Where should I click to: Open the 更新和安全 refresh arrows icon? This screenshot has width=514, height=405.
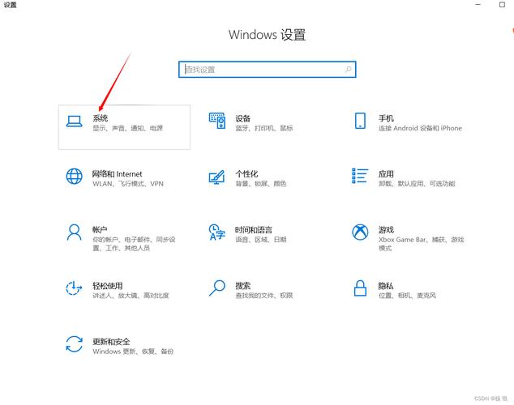point(74,344)
